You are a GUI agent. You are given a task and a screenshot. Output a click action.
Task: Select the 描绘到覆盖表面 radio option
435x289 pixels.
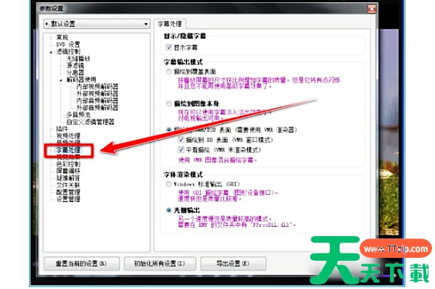pyautogui.click(x=169, y=72)
